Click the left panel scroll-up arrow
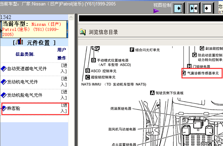Viewport: 223px width, 146px height. 71,17
